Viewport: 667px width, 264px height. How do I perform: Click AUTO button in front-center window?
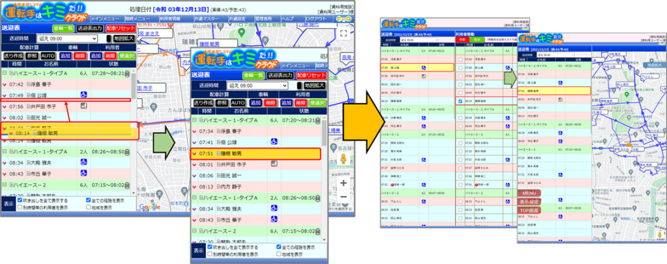click(238, 102)
